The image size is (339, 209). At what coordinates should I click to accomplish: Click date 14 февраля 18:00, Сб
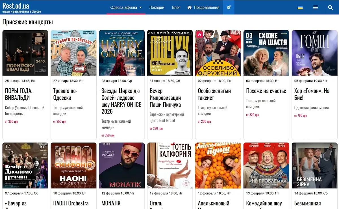tap(311, 193)
